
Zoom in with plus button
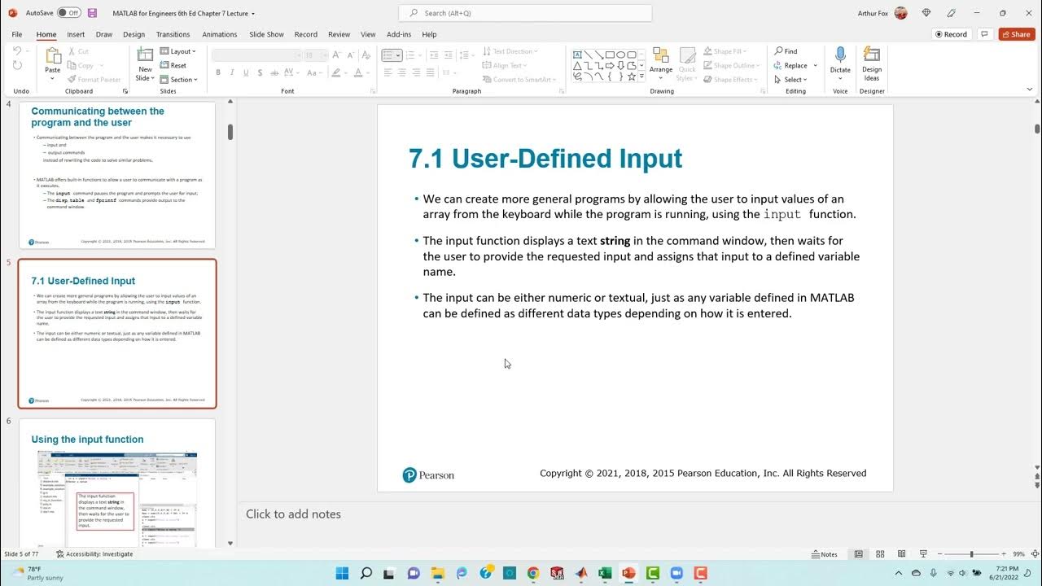(x=1004, y=554)
